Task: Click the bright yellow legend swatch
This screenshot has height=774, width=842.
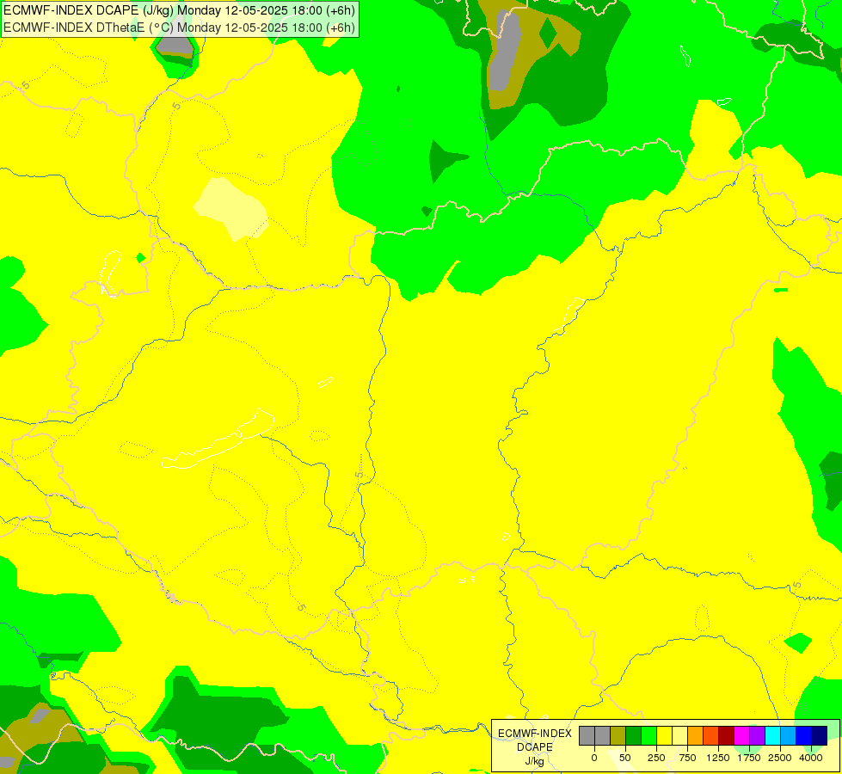Action: pos(665,735)
